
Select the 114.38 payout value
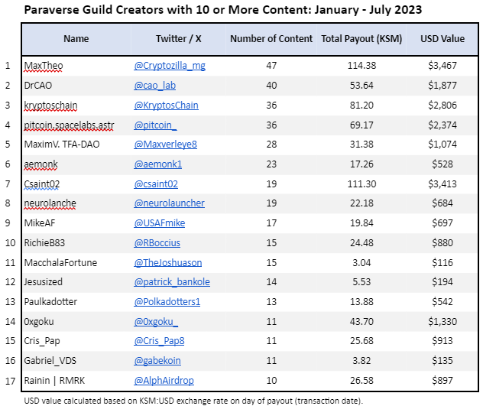[361, 66]
